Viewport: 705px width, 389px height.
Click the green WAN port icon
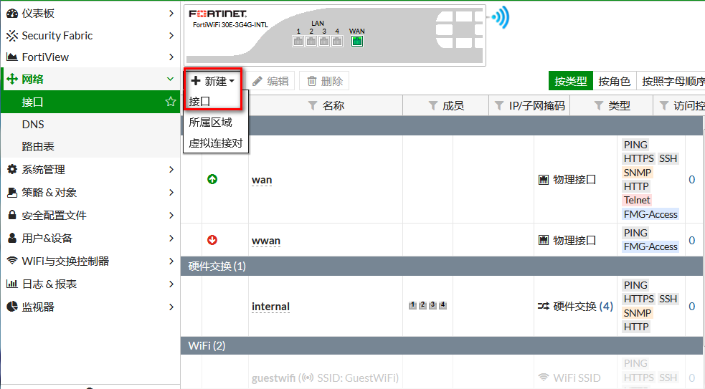(356, 42)
